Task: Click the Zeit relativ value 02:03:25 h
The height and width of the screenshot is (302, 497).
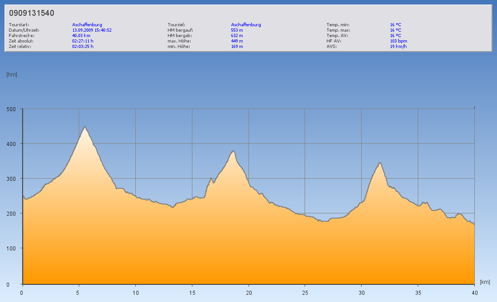Action: pyautogui.click(x=83, y=46)
